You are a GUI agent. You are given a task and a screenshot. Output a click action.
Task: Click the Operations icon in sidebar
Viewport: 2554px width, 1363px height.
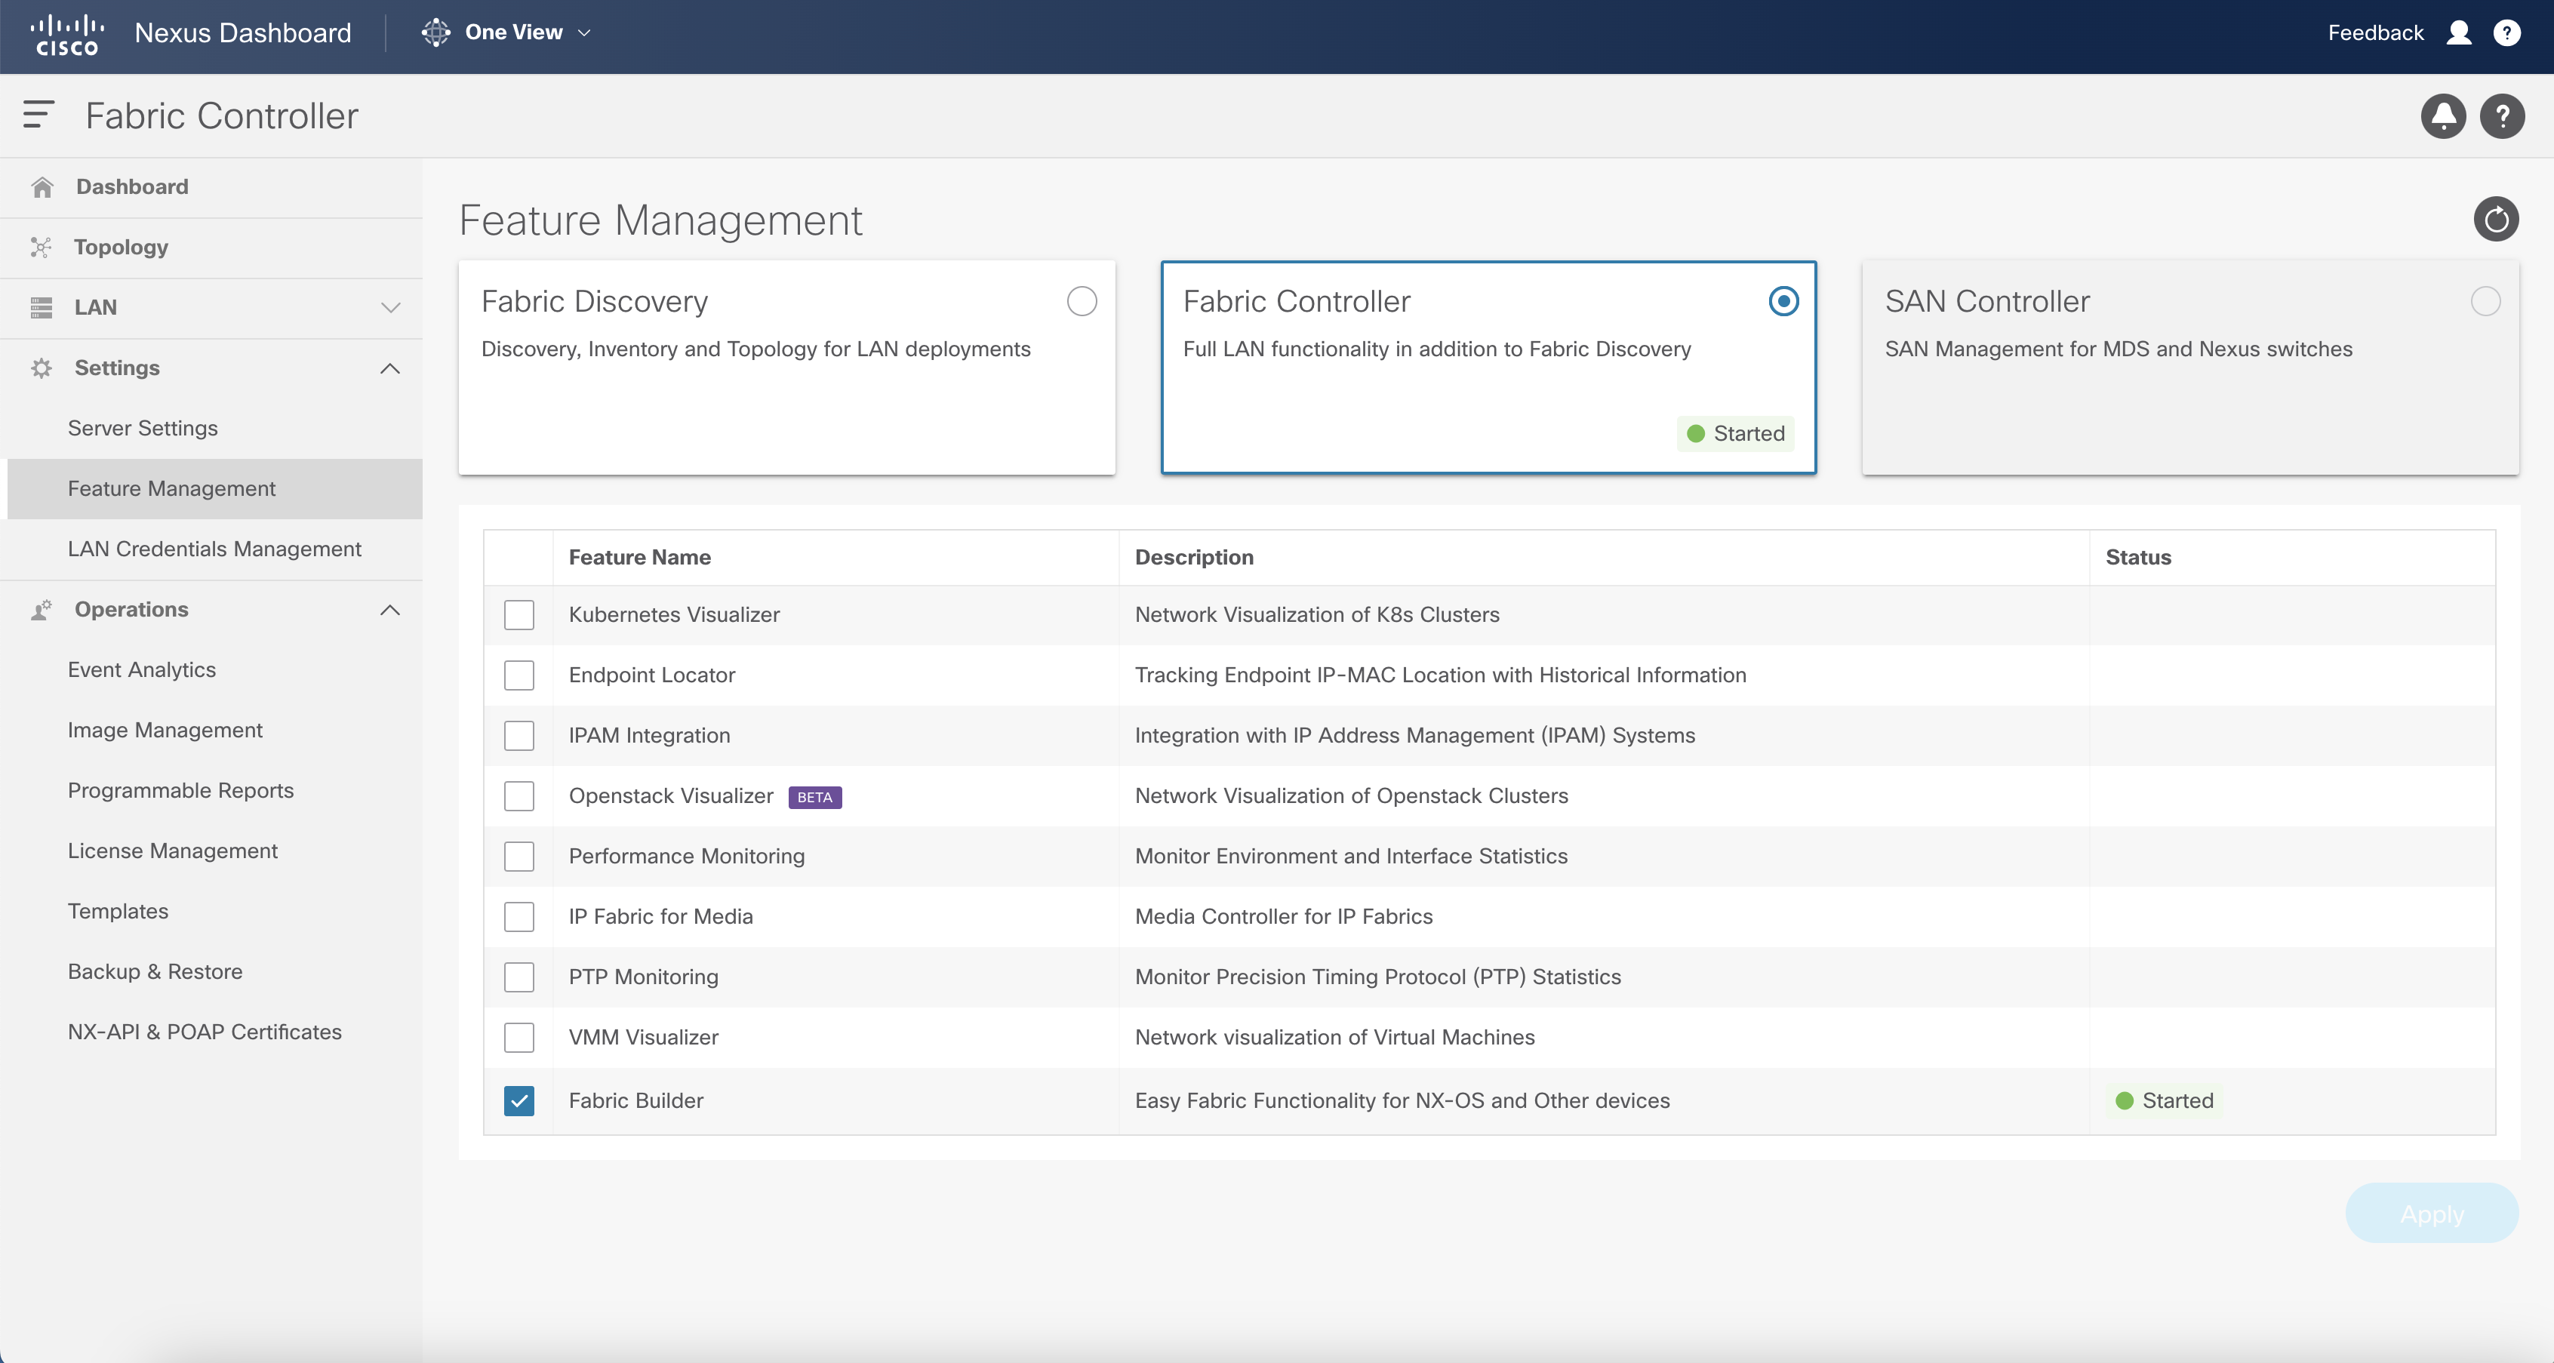(41, 610)
